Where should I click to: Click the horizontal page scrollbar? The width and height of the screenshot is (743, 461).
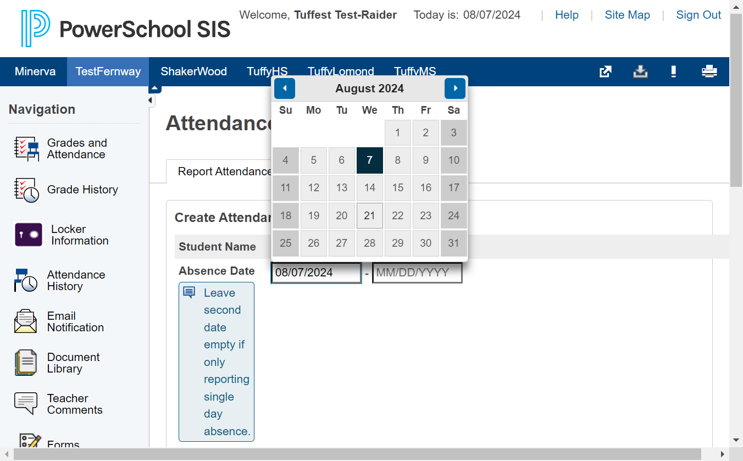point(357,454)
